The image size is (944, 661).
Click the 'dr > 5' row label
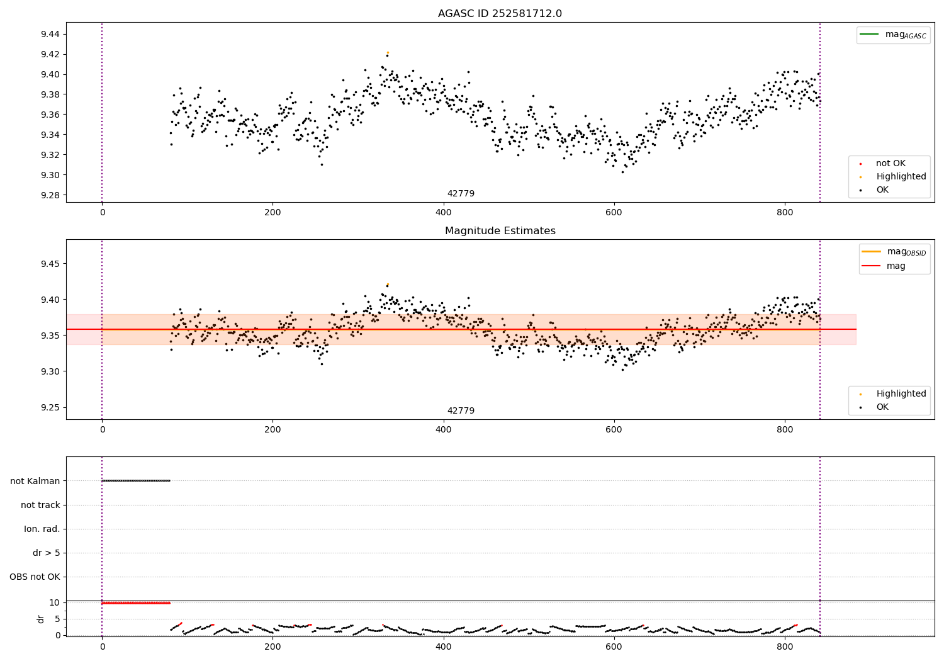[x=47, y=553]
